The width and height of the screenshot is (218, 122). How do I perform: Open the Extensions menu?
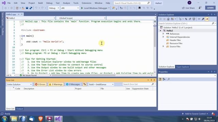pyautogui.click(x=87, y=3)
